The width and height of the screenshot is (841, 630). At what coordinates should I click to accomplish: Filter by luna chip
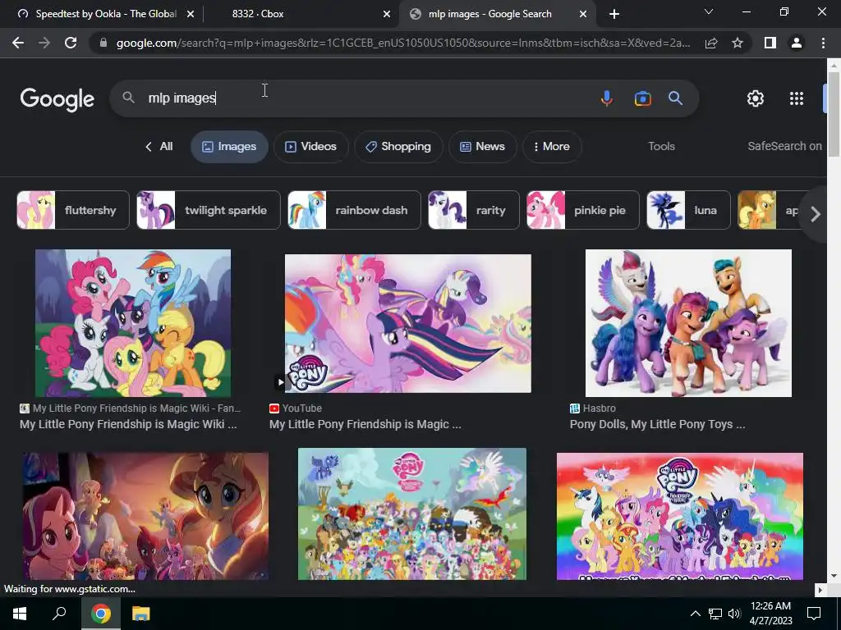(689, 210)
